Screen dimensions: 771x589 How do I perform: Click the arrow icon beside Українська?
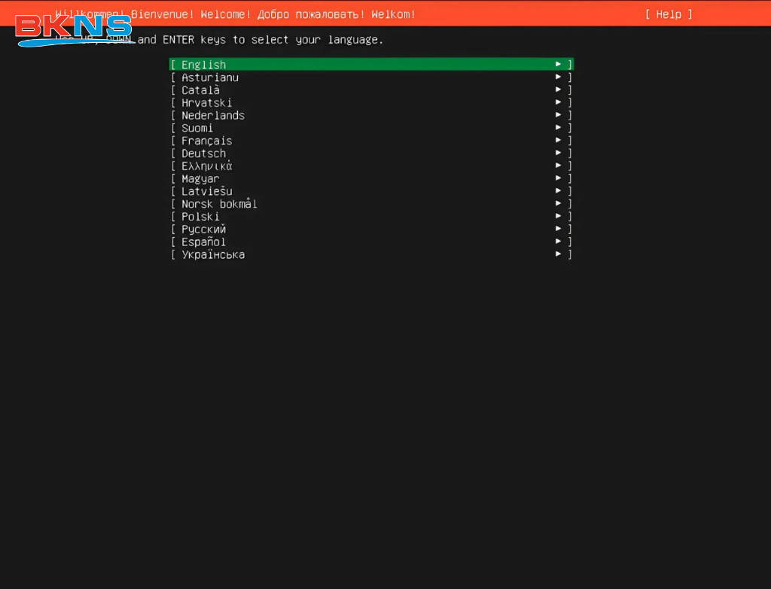tap(558, 254)
